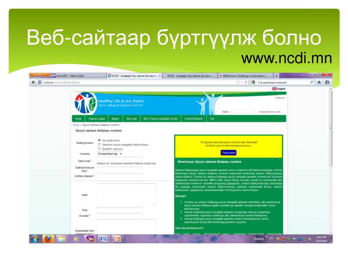
Task: Click the taskbar clock showing 6:45 PM
Action: coord(321,239)
